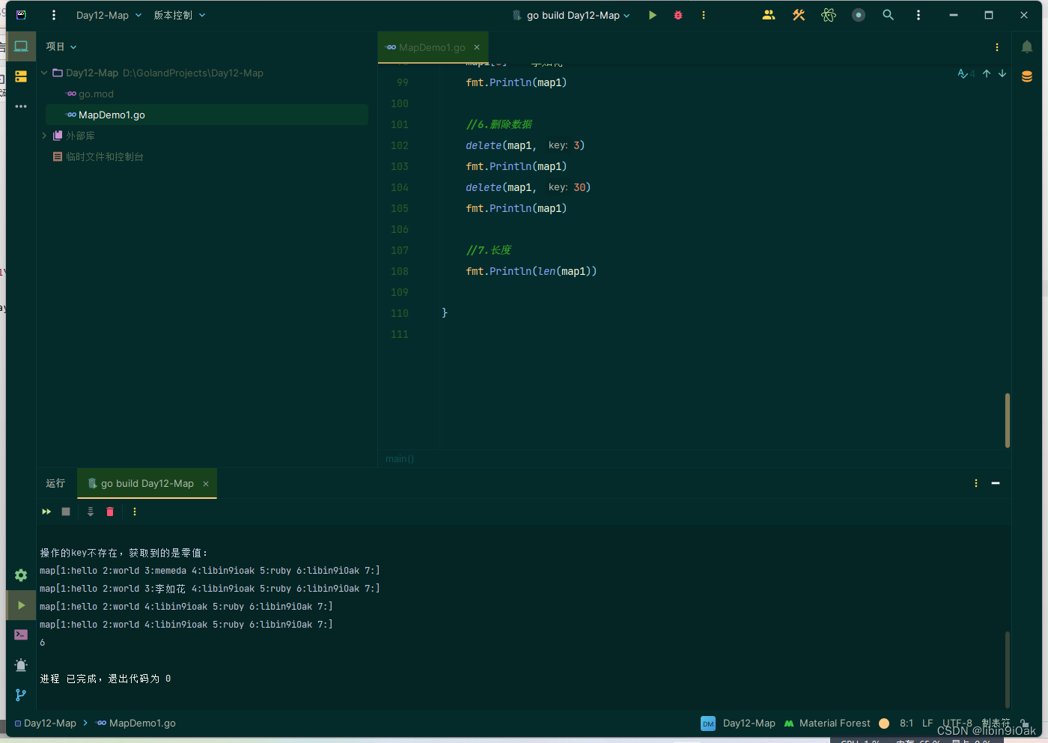The width and height of the screenshot is (1048, 743).
Task: Open Search Everywhere magnifier icon
Action: click(x=889, y=15)
